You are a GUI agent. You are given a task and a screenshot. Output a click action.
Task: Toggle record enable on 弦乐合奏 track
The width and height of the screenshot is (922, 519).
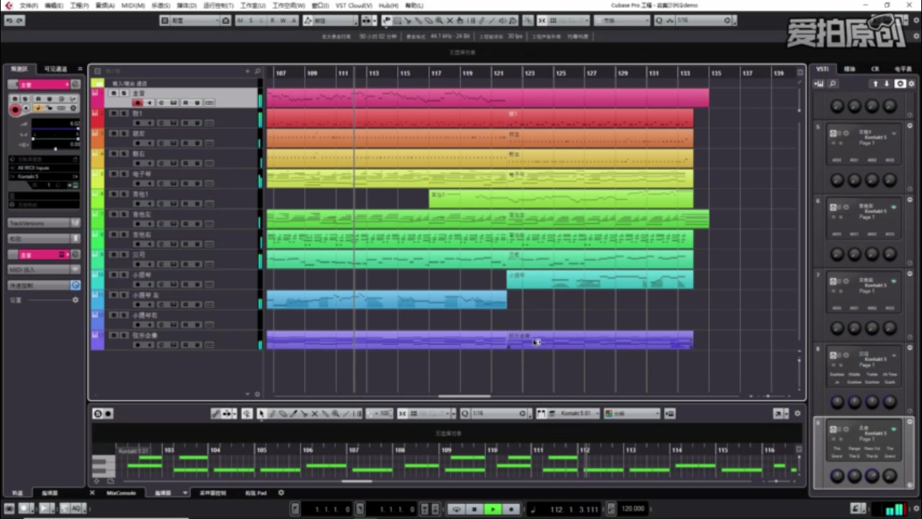138,345
